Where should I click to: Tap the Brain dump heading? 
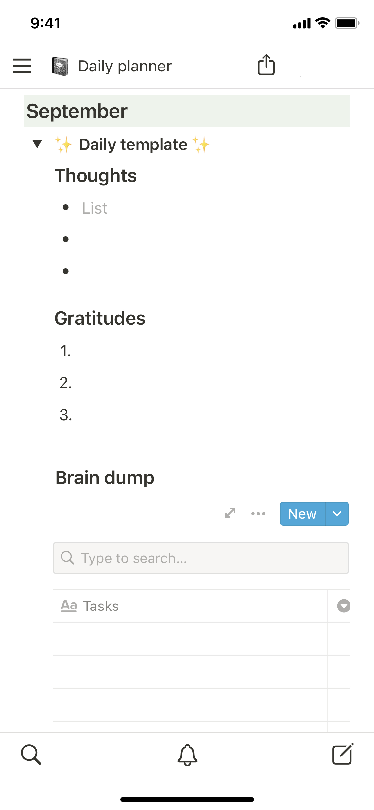point(105,478)
